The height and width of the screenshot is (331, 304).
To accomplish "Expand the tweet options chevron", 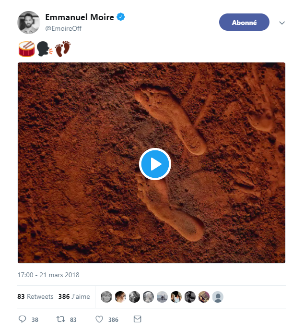I will pyautogui.click(x=282, y=23).
